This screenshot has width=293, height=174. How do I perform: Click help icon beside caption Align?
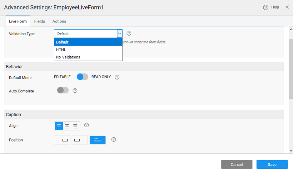86,125
